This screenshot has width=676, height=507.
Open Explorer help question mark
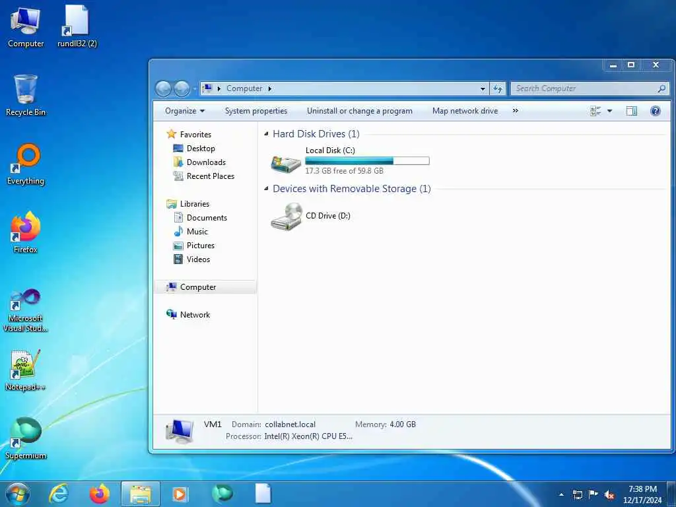pos(656,111)
